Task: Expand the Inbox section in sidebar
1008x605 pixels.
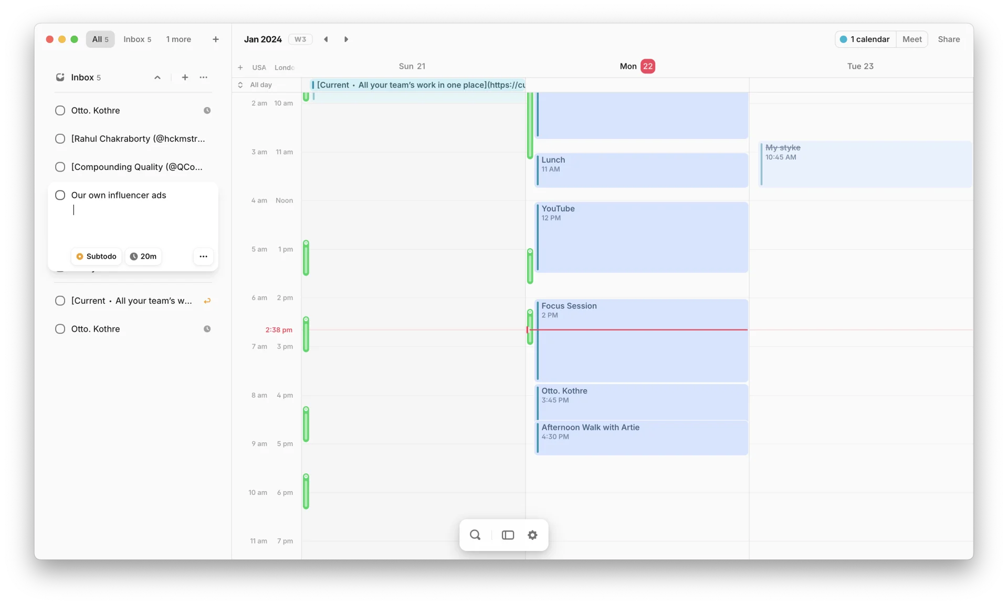Action: (157, 77)
